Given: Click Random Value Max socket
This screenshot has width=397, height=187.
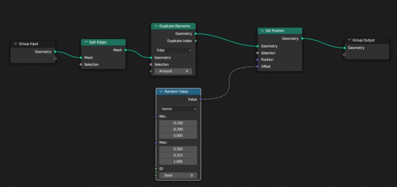Looking at the screenshot, I should click(156, 142).
